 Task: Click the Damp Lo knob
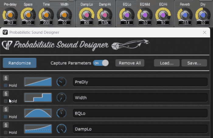tap(87, 15)
